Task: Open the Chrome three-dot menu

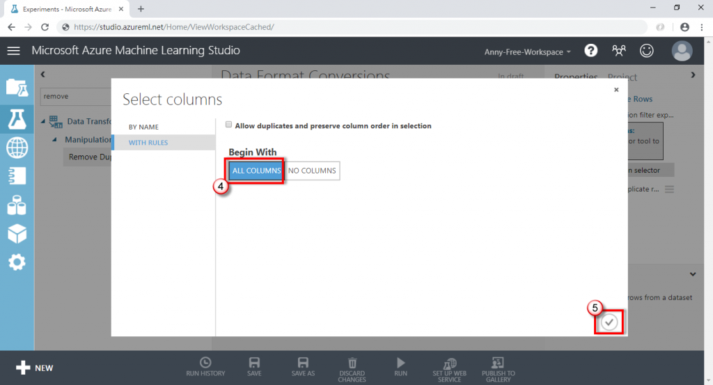Action: (x=702, y=27)
